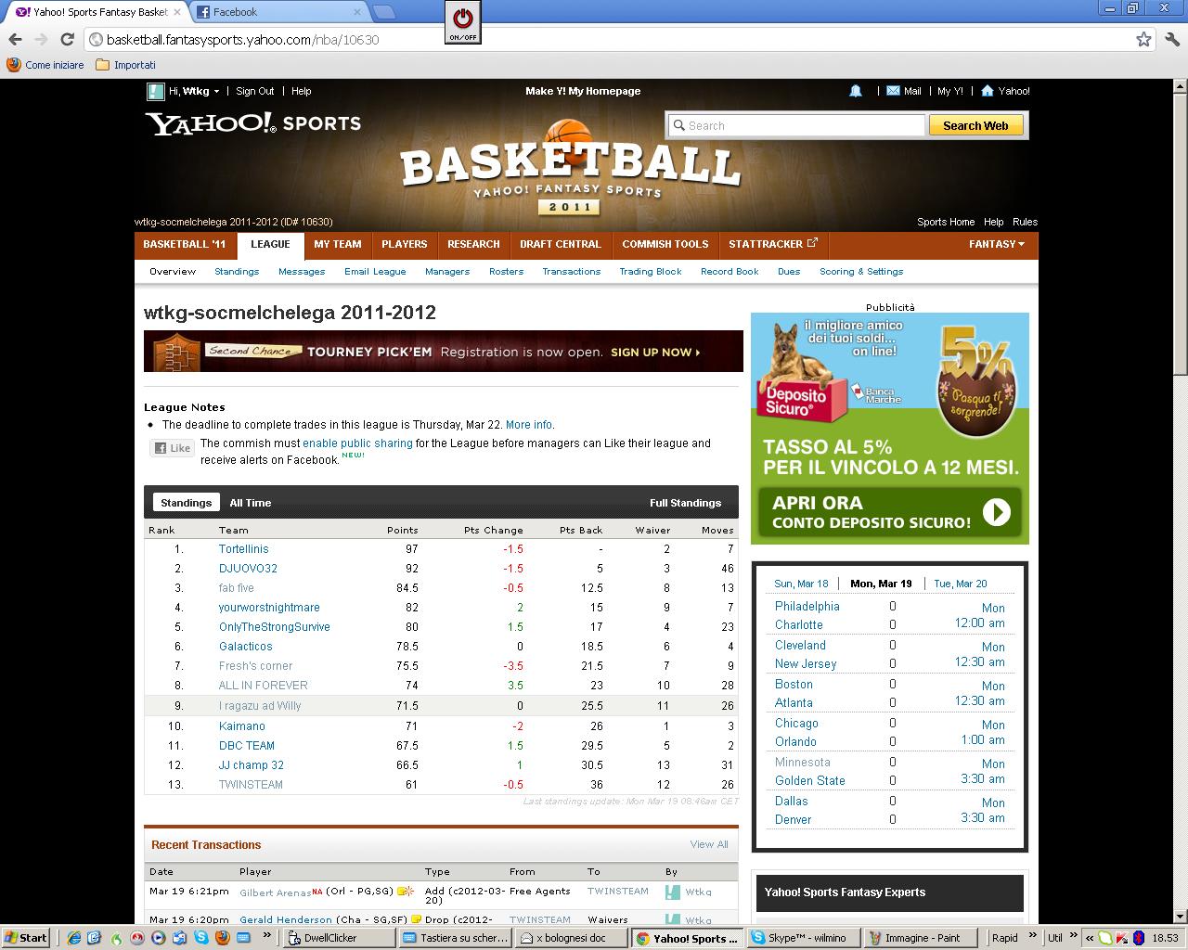The height and width of the screenshot is (950, 1188).
Task: Open Chrome wrench settings menu
Action: 1171,39
